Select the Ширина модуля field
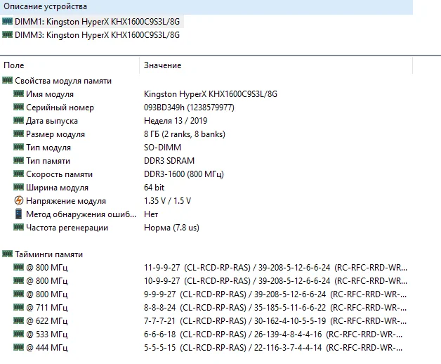Image resolution: width=441 pixels, height=364 pixels. point(57,188)
